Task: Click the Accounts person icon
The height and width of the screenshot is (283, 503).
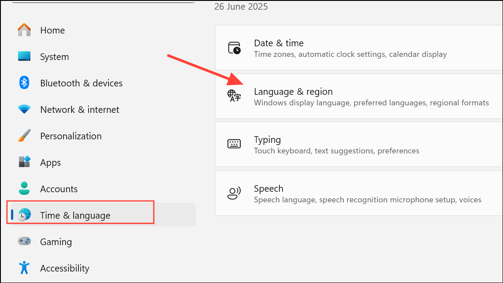Action: point(24,189)
